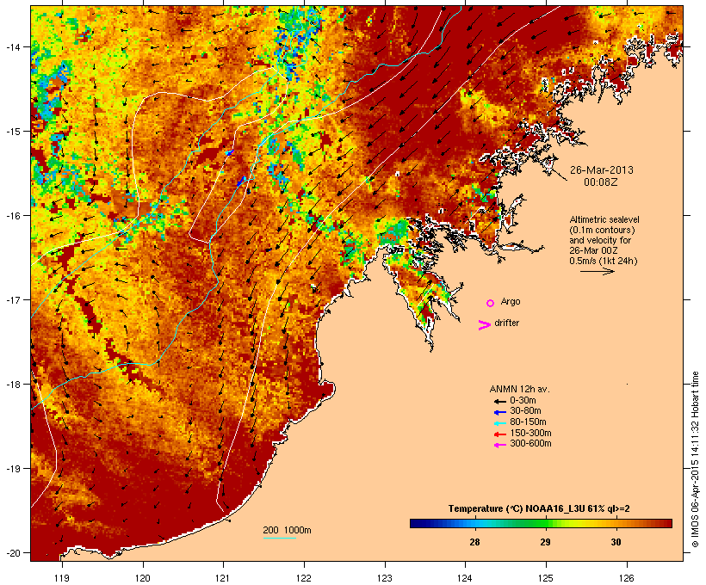Click the cyan 200 1000m depth contour line sample
Viewport: 706px width, 585px height.
(280, 539)
